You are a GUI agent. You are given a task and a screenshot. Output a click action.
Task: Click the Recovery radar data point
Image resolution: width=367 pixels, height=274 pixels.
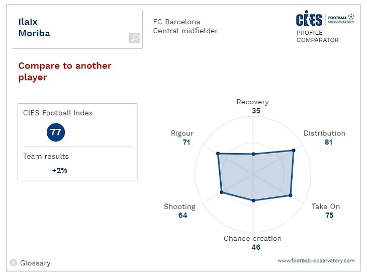pyautogui.click(x=253, y=154)
